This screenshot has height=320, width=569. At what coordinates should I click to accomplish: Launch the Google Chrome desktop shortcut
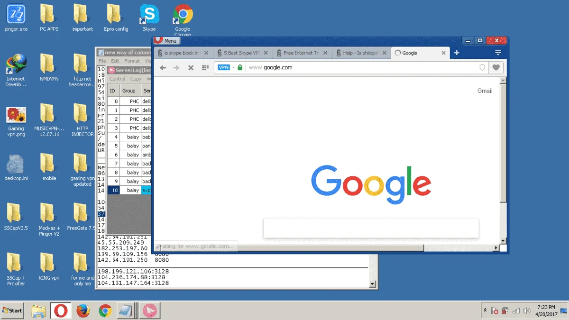tap(183, 19)
